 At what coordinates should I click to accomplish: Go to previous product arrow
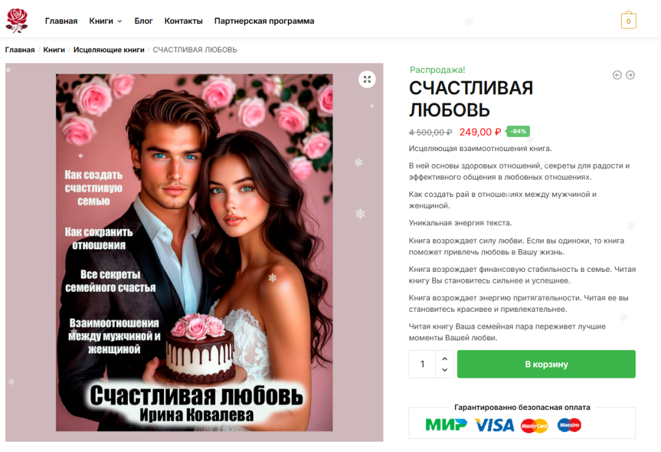pyautogui.click(x=617, y=75)
